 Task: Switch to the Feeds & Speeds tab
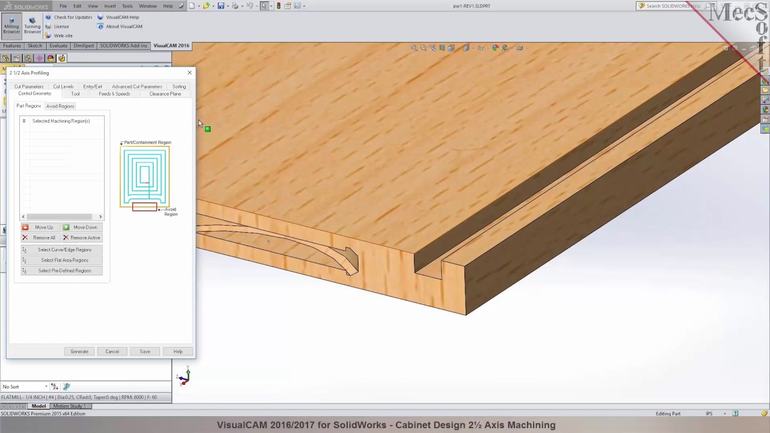[114, 94]
